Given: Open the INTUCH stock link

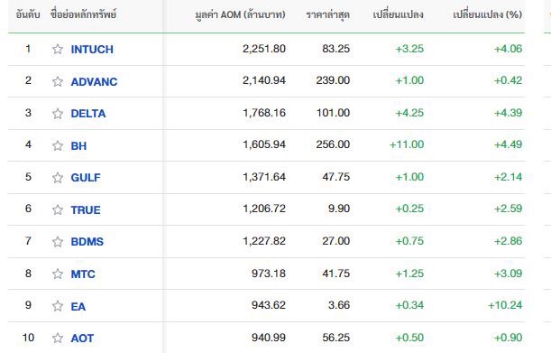Looking at the screenshot, I should 92,50.
